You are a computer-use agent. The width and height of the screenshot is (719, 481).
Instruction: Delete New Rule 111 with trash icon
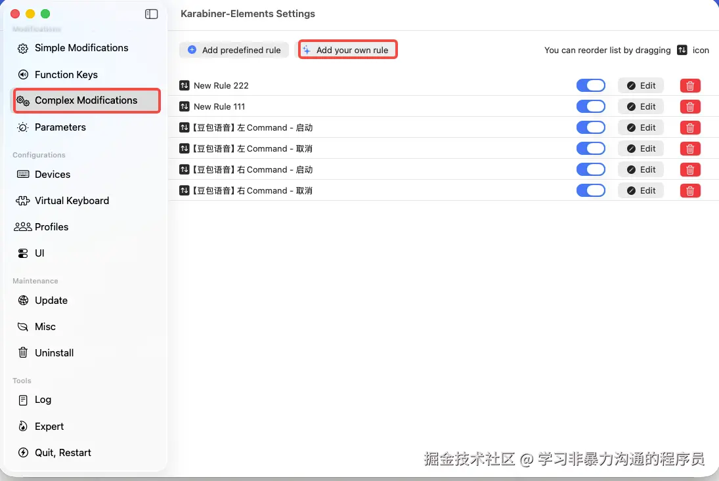(x=690, y=107)
